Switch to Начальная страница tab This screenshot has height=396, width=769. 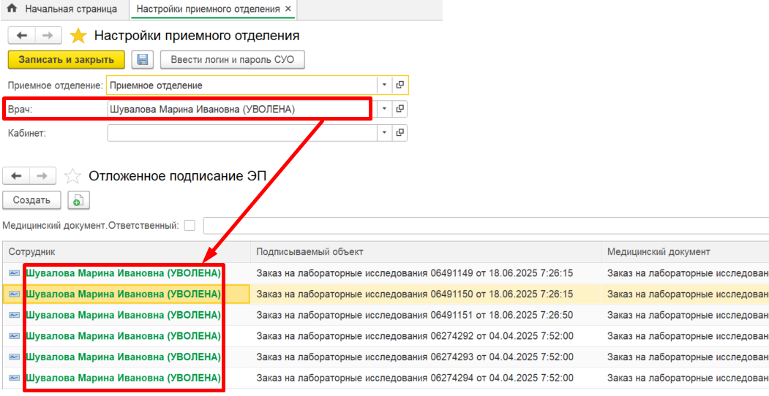(x=70, y=9)
